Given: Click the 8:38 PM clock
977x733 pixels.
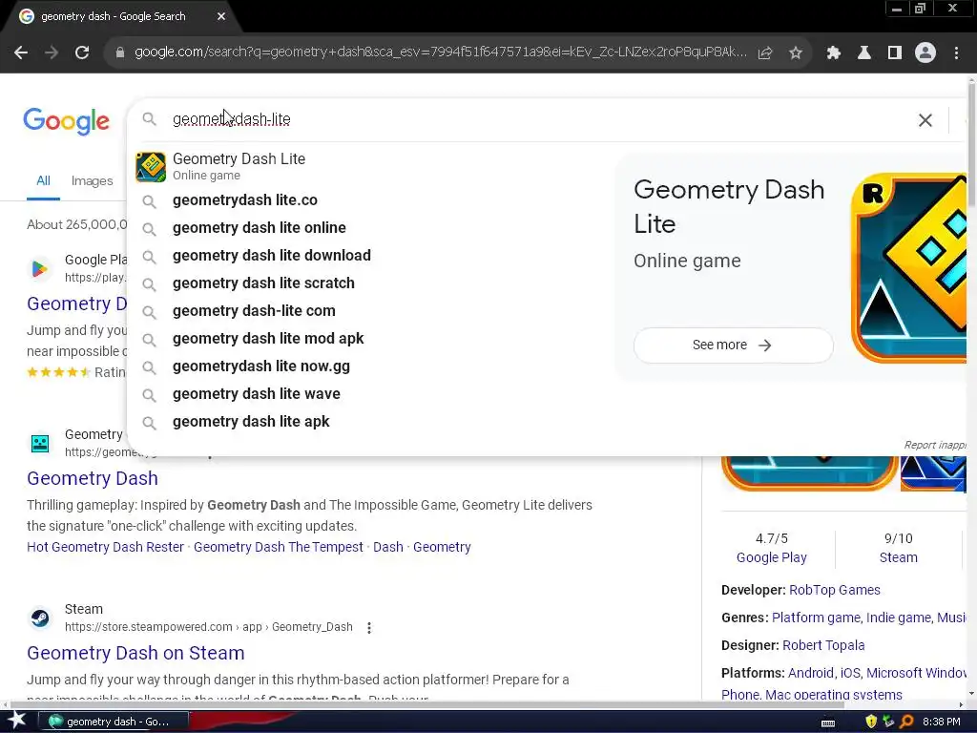Looking at the screenshot, I should coord(941,722).
